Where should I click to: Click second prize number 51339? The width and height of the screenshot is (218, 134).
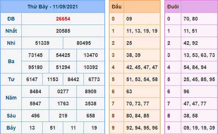(42, 43)
